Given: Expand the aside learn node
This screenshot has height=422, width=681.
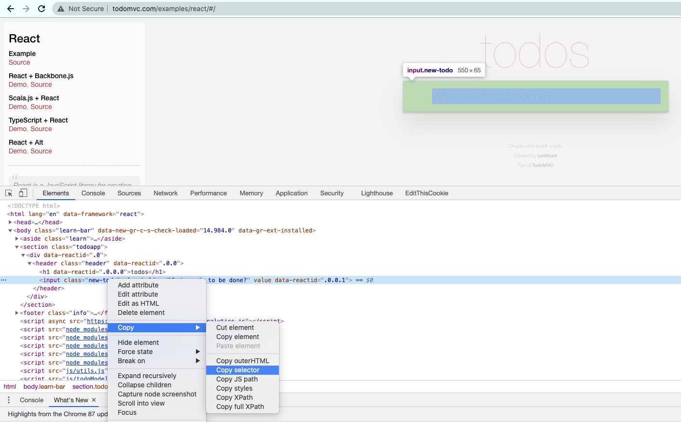Looking at the screenshot, I should click(17, 239).
